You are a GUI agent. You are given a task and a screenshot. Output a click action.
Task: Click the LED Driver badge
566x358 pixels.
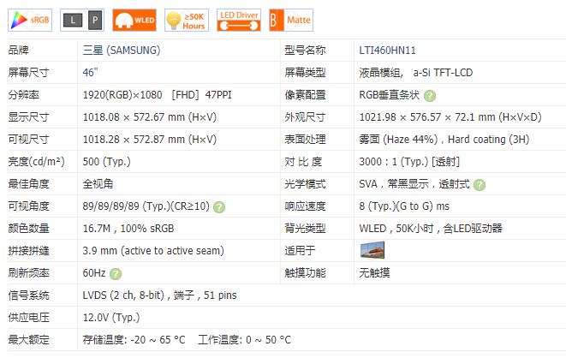(238, 19)
